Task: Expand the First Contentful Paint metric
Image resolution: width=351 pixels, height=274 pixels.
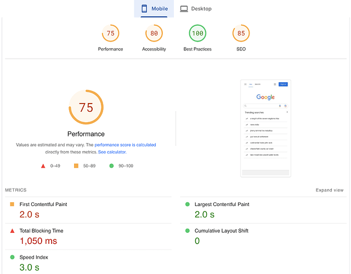Action: pos(88,210)
